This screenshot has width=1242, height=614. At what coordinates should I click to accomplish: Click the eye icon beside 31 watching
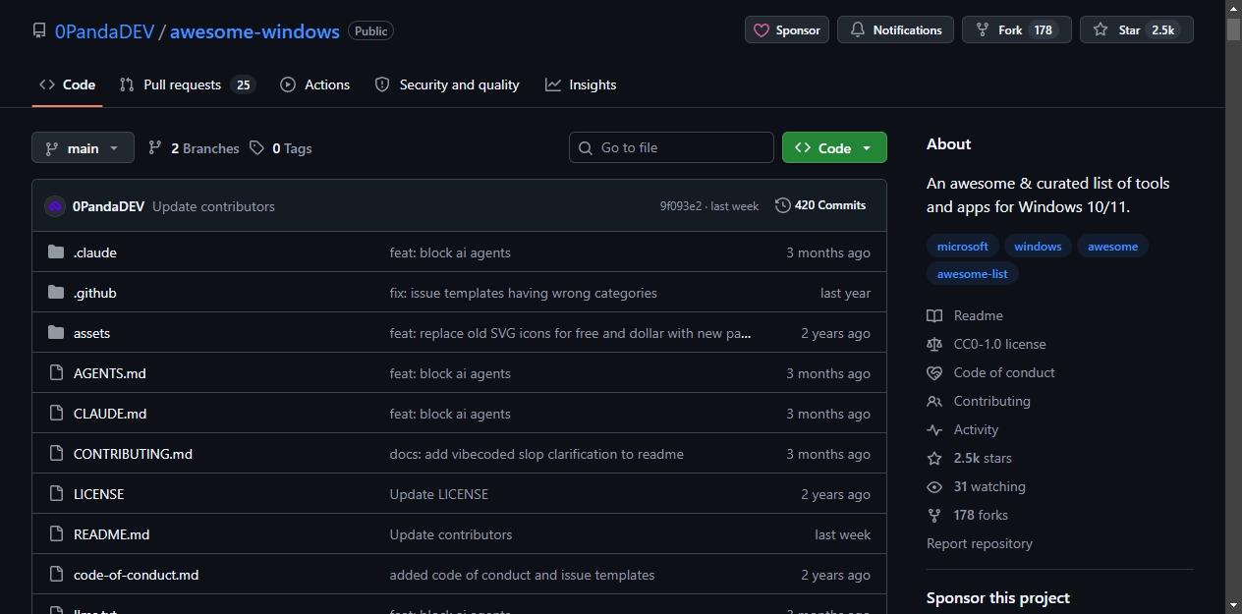pos(934,486)
